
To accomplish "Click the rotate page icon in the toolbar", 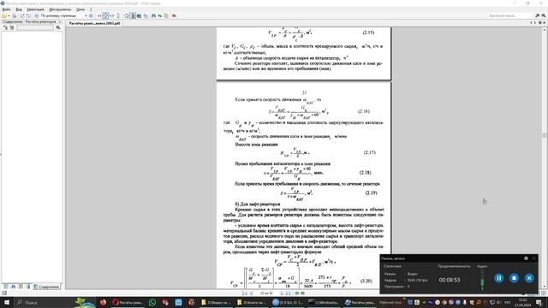I will [x=127, y=15].
